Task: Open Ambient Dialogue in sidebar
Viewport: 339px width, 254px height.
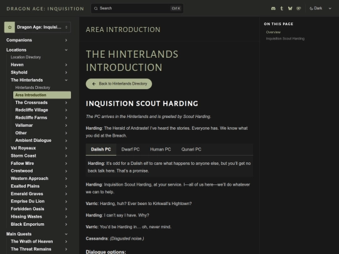Action: 33,140
